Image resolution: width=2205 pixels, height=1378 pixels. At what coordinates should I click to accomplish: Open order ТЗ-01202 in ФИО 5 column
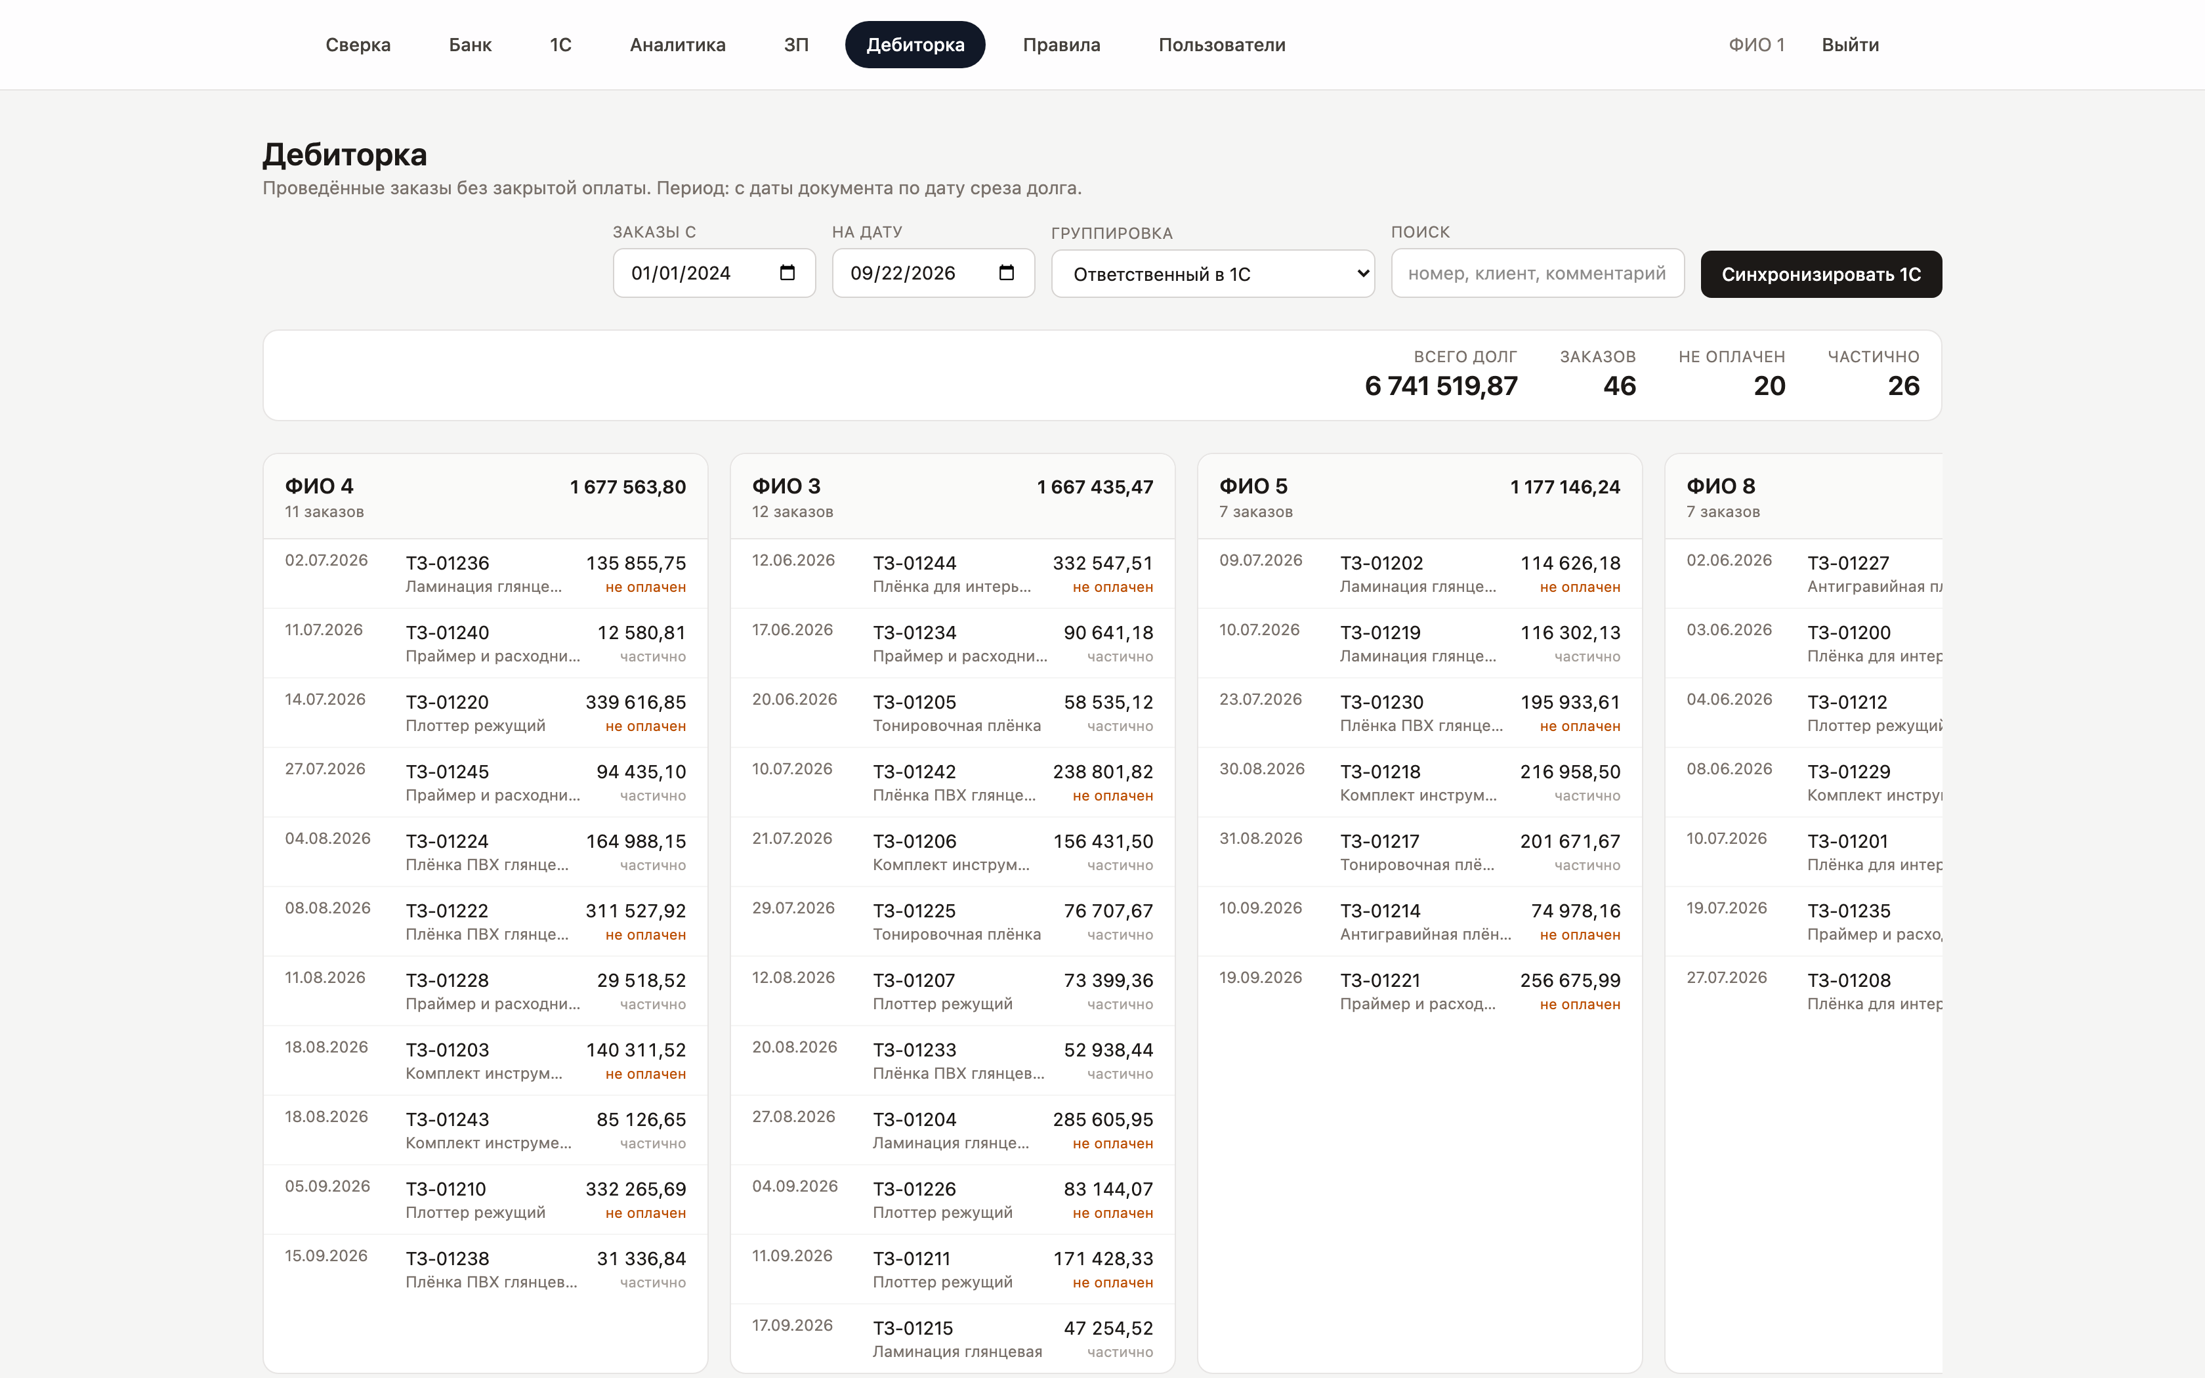[x=1419, y=574]
